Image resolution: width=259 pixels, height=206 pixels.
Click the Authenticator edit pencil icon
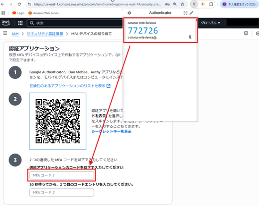(191, 13)
